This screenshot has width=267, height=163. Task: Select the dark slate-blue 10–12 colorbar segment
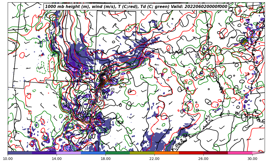tap(20, 153)
